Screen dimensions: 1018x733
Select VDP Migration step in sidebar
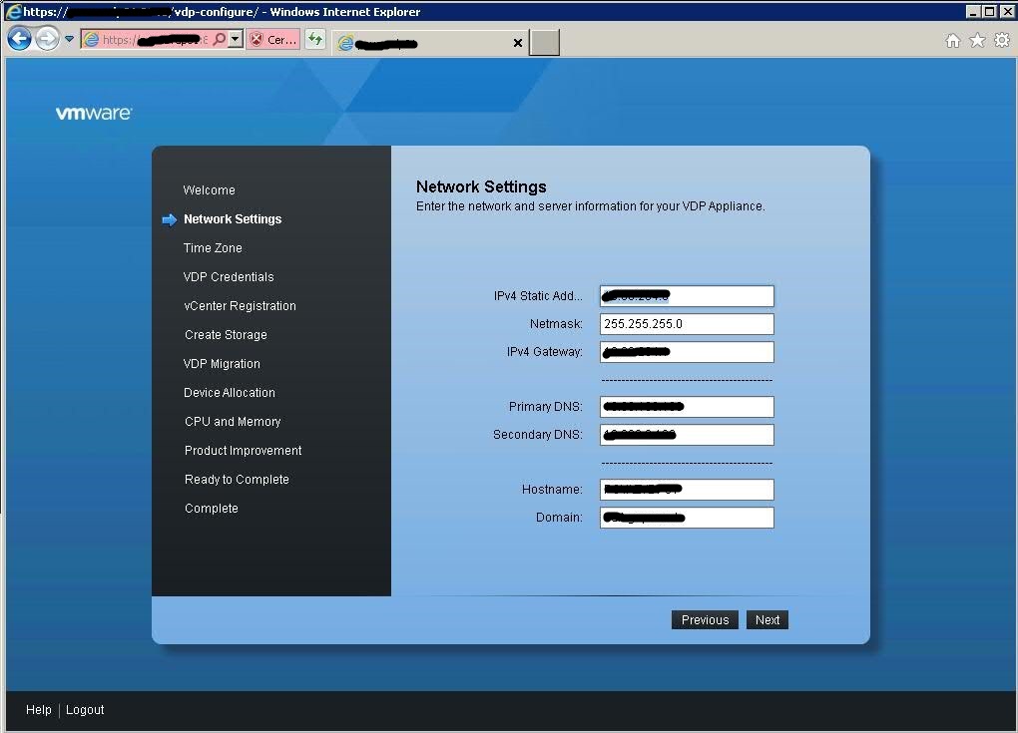coord(222,364)
